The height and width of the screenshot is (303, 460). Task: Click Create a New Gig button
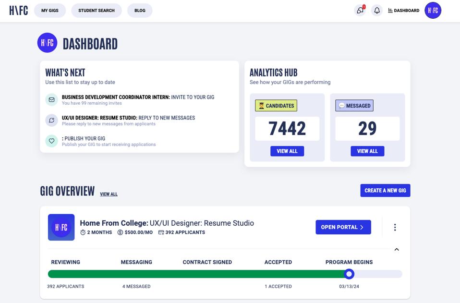coord(385,191)
